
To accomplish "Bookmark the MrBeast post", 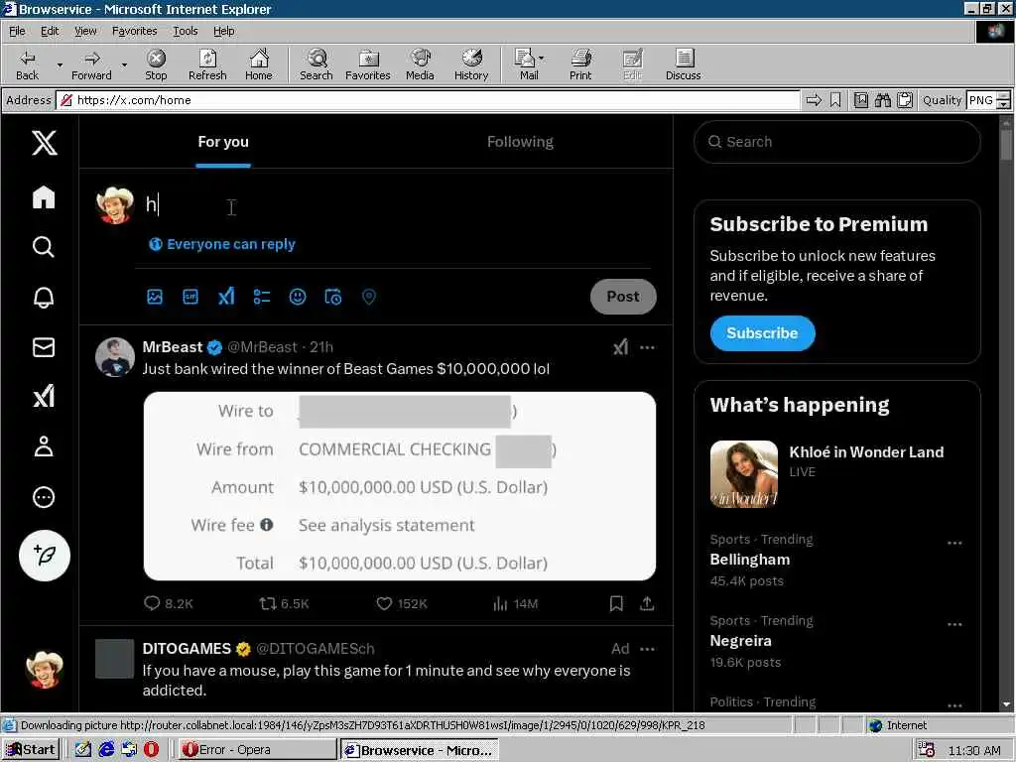I will tap(616, 604).
